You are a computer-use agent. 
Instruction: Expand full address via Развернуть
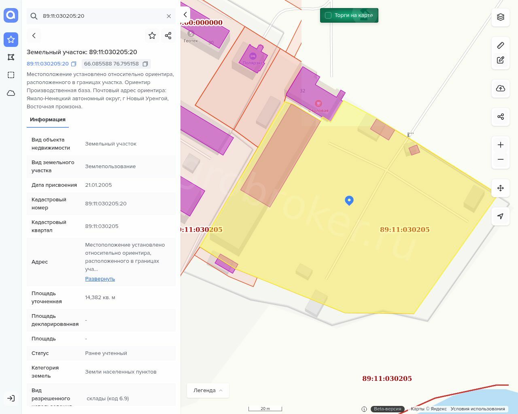pyautogui.click(x=100, y=279)
